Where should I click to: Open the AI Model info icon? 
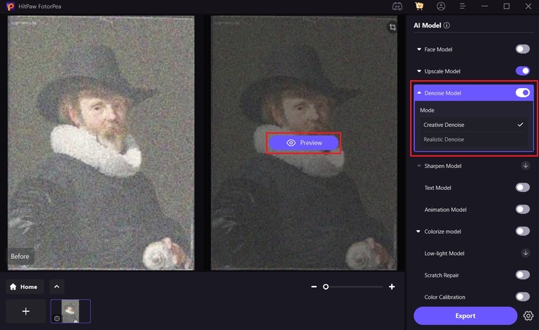point(447,26)
